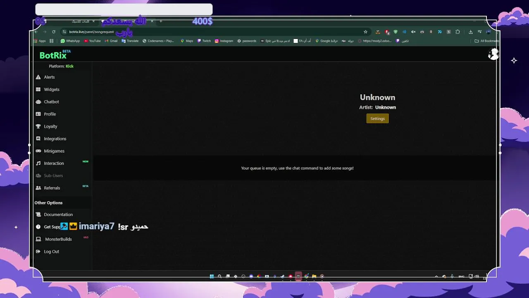Open the Instagram bookmark
The image size is (529, 298).
tap(224, 41)
